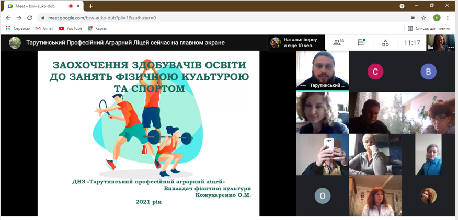Select the Meet bsw-aukp-dub tab
Image resolution: width=458 pixels, height=220 pixels.
[x=37, y=6]
